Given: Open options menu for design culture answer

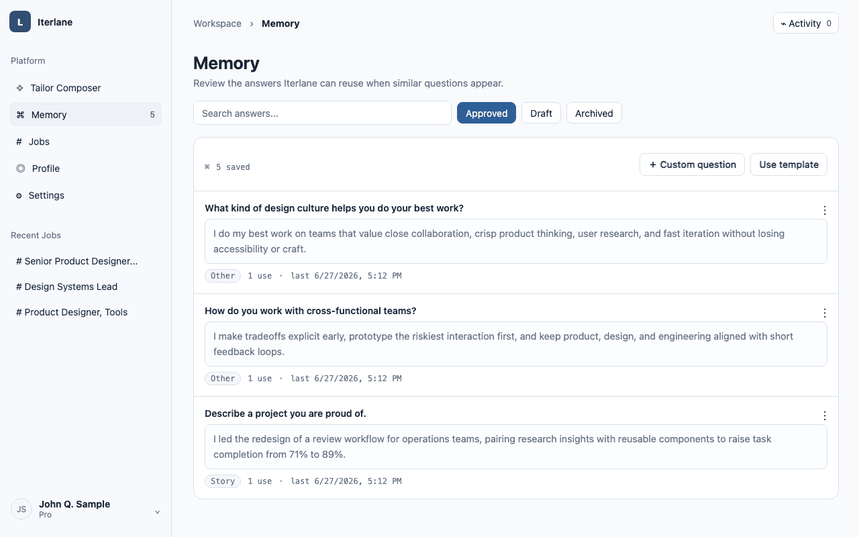Looking at the screenshot, I should [825, 210].
